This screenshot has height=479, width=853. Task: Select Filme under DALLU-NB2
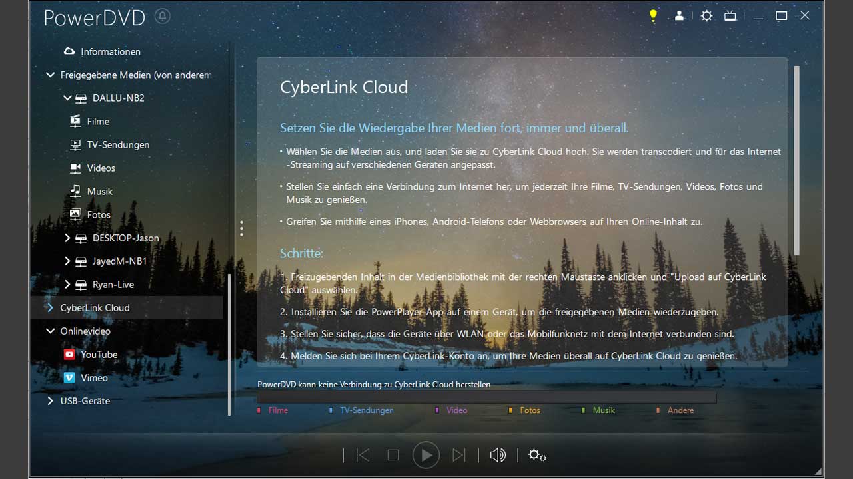click(x=98, y=122)
